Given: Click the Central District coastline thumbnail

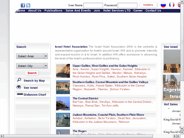Looking at the screenshot, I should coord(63,104).
